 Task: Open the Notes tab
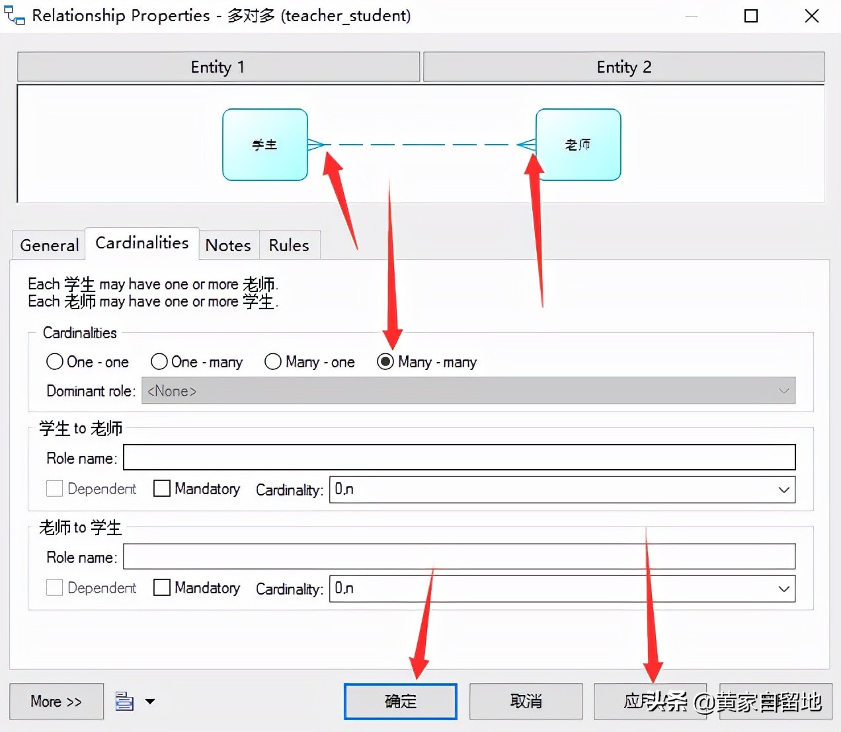point(228,244)
